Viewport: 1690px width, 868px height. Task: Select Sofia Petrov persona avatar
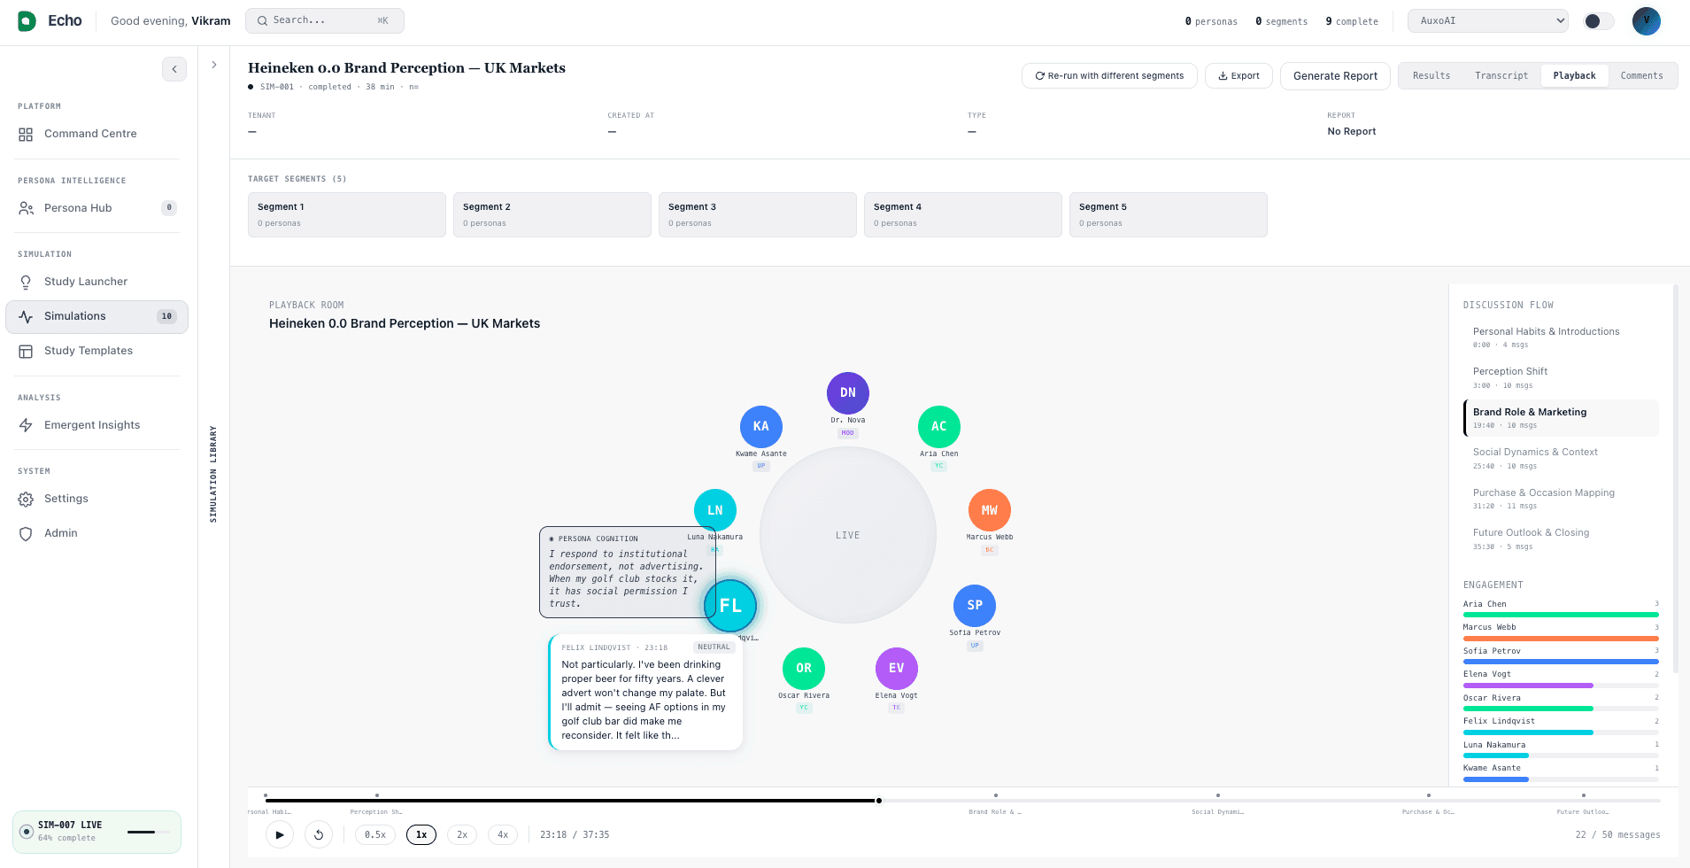[974, 605]
